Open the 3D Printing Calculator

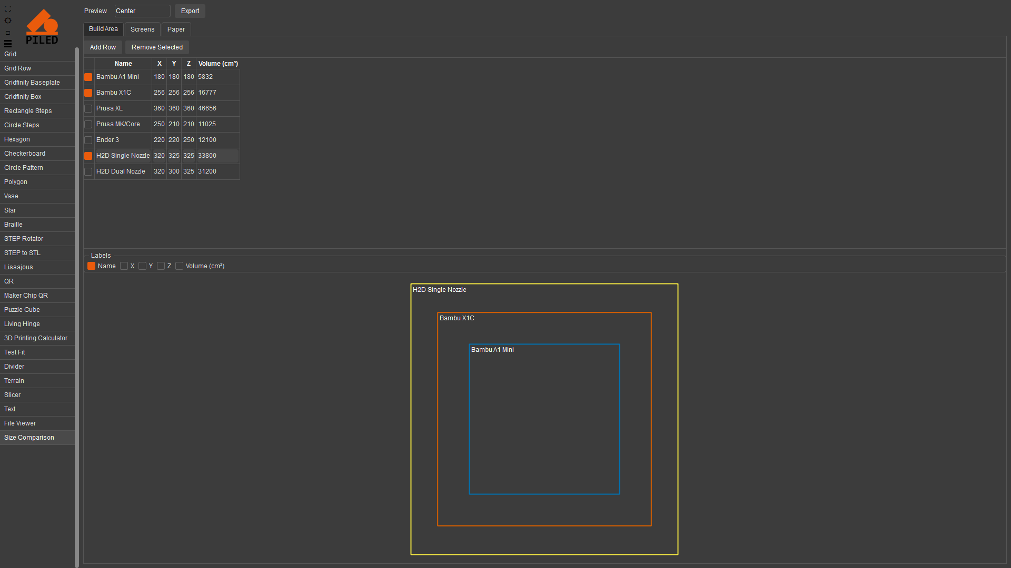[x=37, y=338]
